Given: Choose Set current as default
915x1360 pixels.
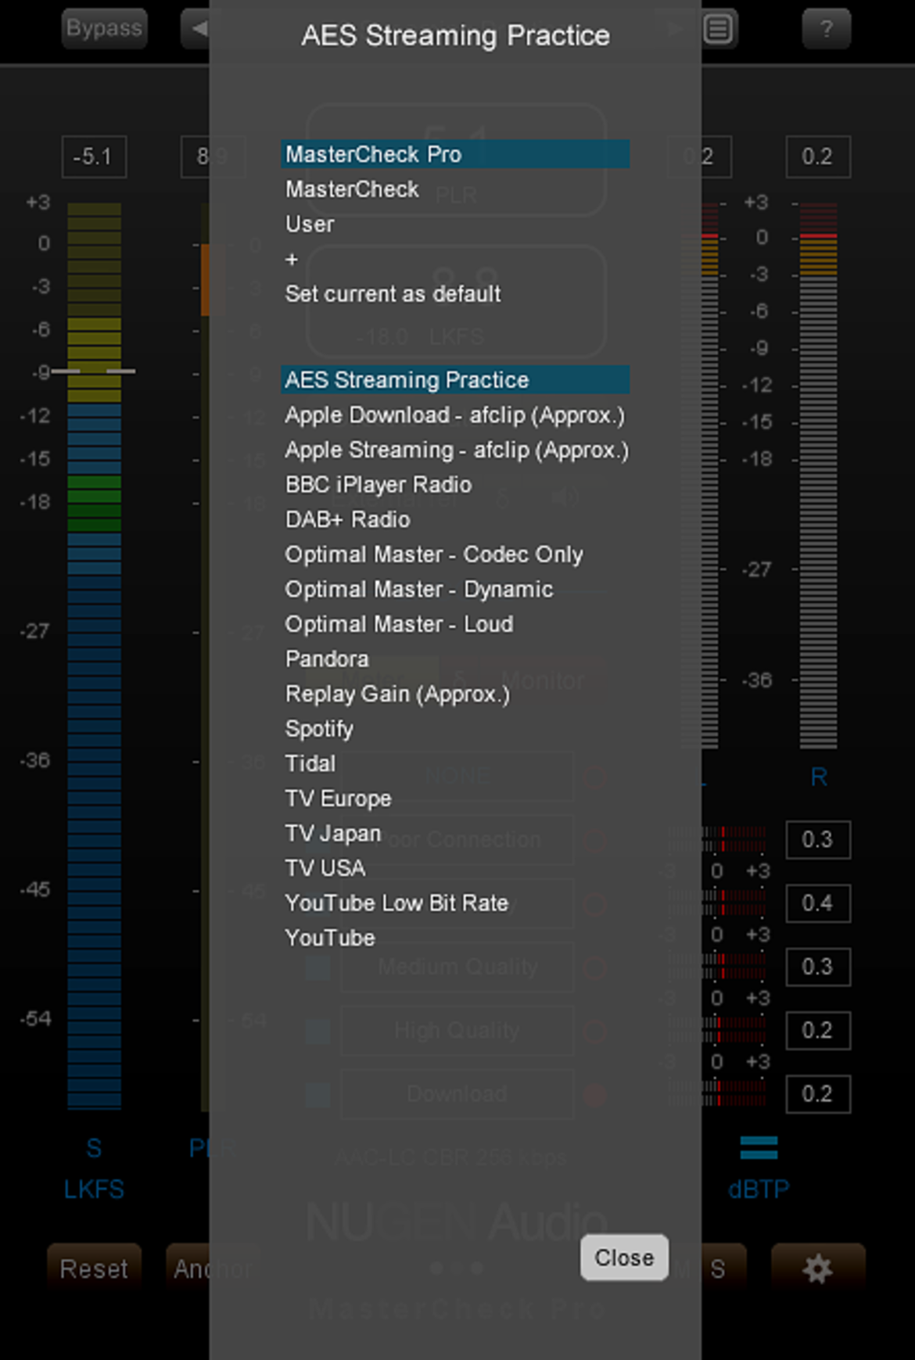Looking at the screenshot, I should pyautogui.click(x=455, y=294).
